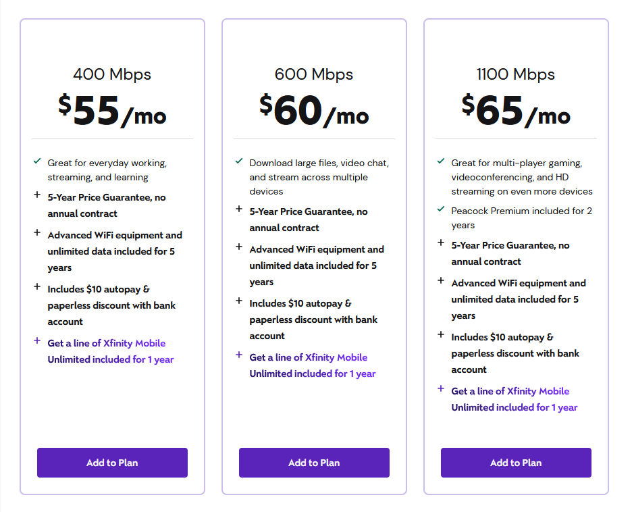
Task: Click the green checkmark beside Download large files
Action: 239,161
